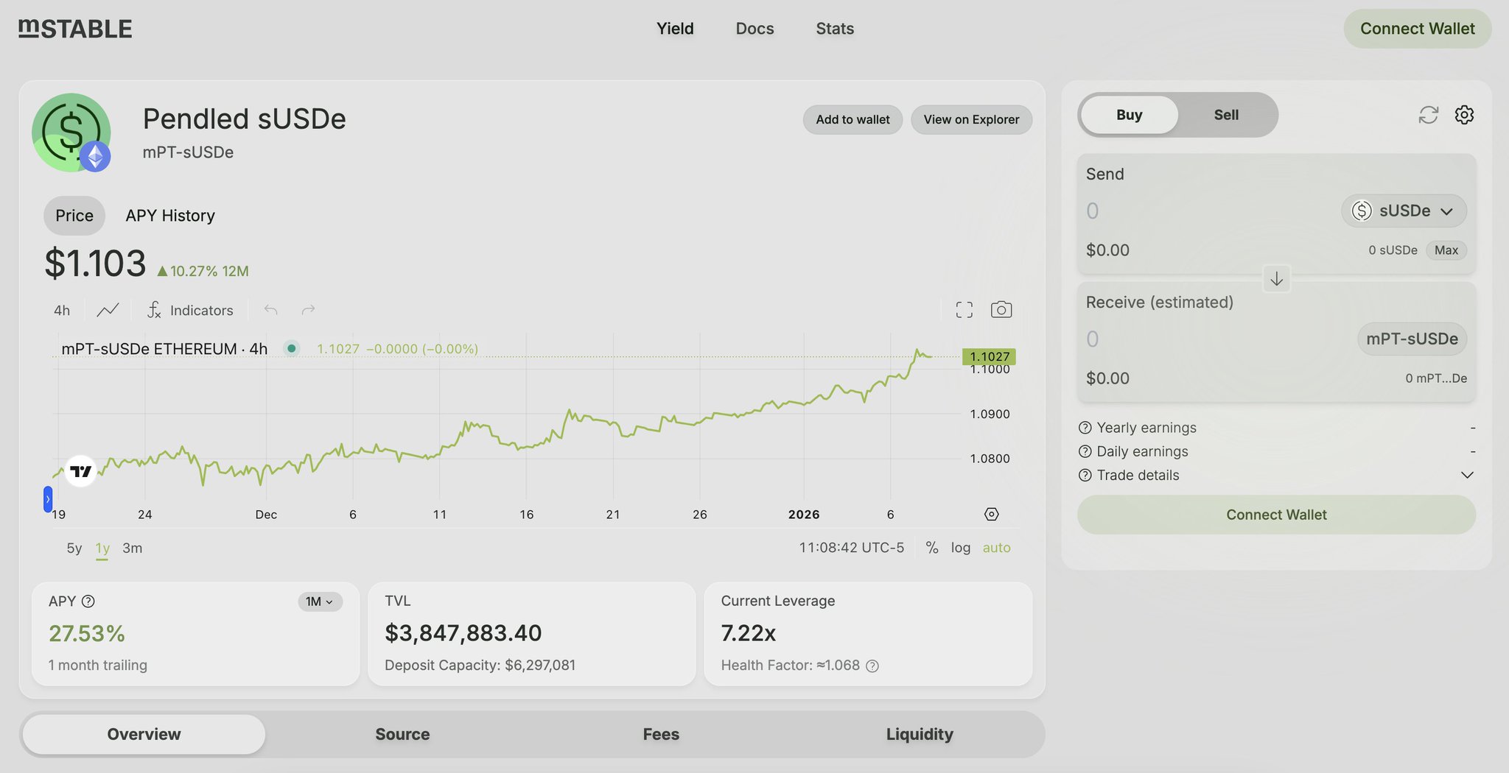
Task: Click the chart fullscreen icon
Action: 964,310
